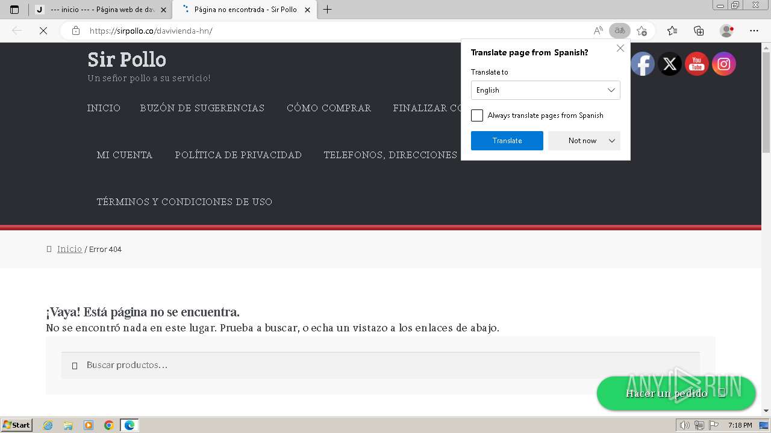This screenshot has width=771, height=433.
Task: Click the 'Buscar productos…' search field
Action: click(x=381, y=365)
